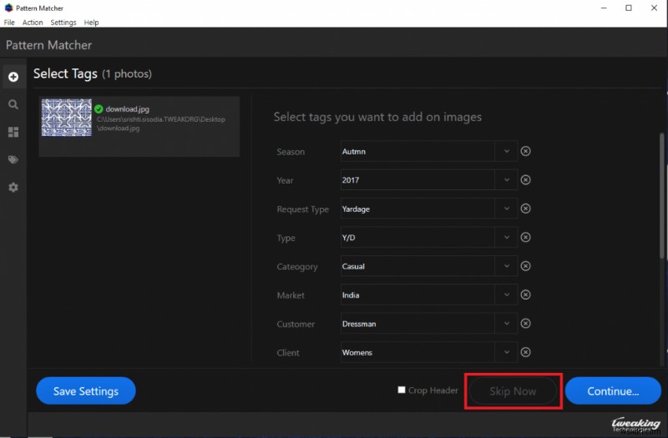Screen dimensions: 668x438
Task: Clear the Year tag with its X icon
Action: coord(525,180)
